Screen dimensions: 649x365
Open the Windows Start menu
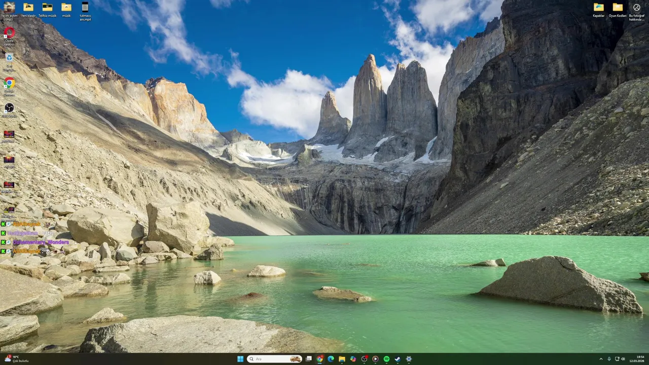coord(240,359)
